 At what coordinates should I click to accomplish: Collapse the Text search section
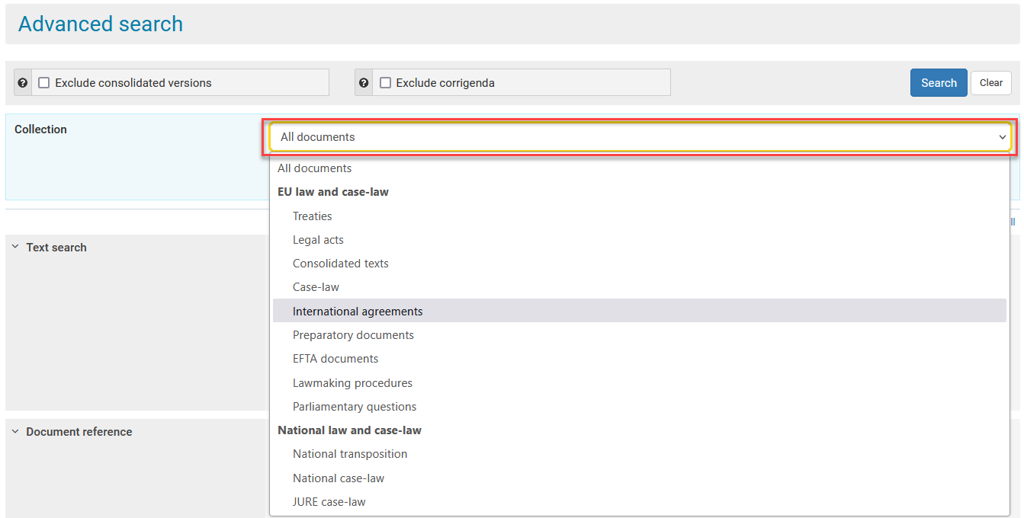[15, 247]
